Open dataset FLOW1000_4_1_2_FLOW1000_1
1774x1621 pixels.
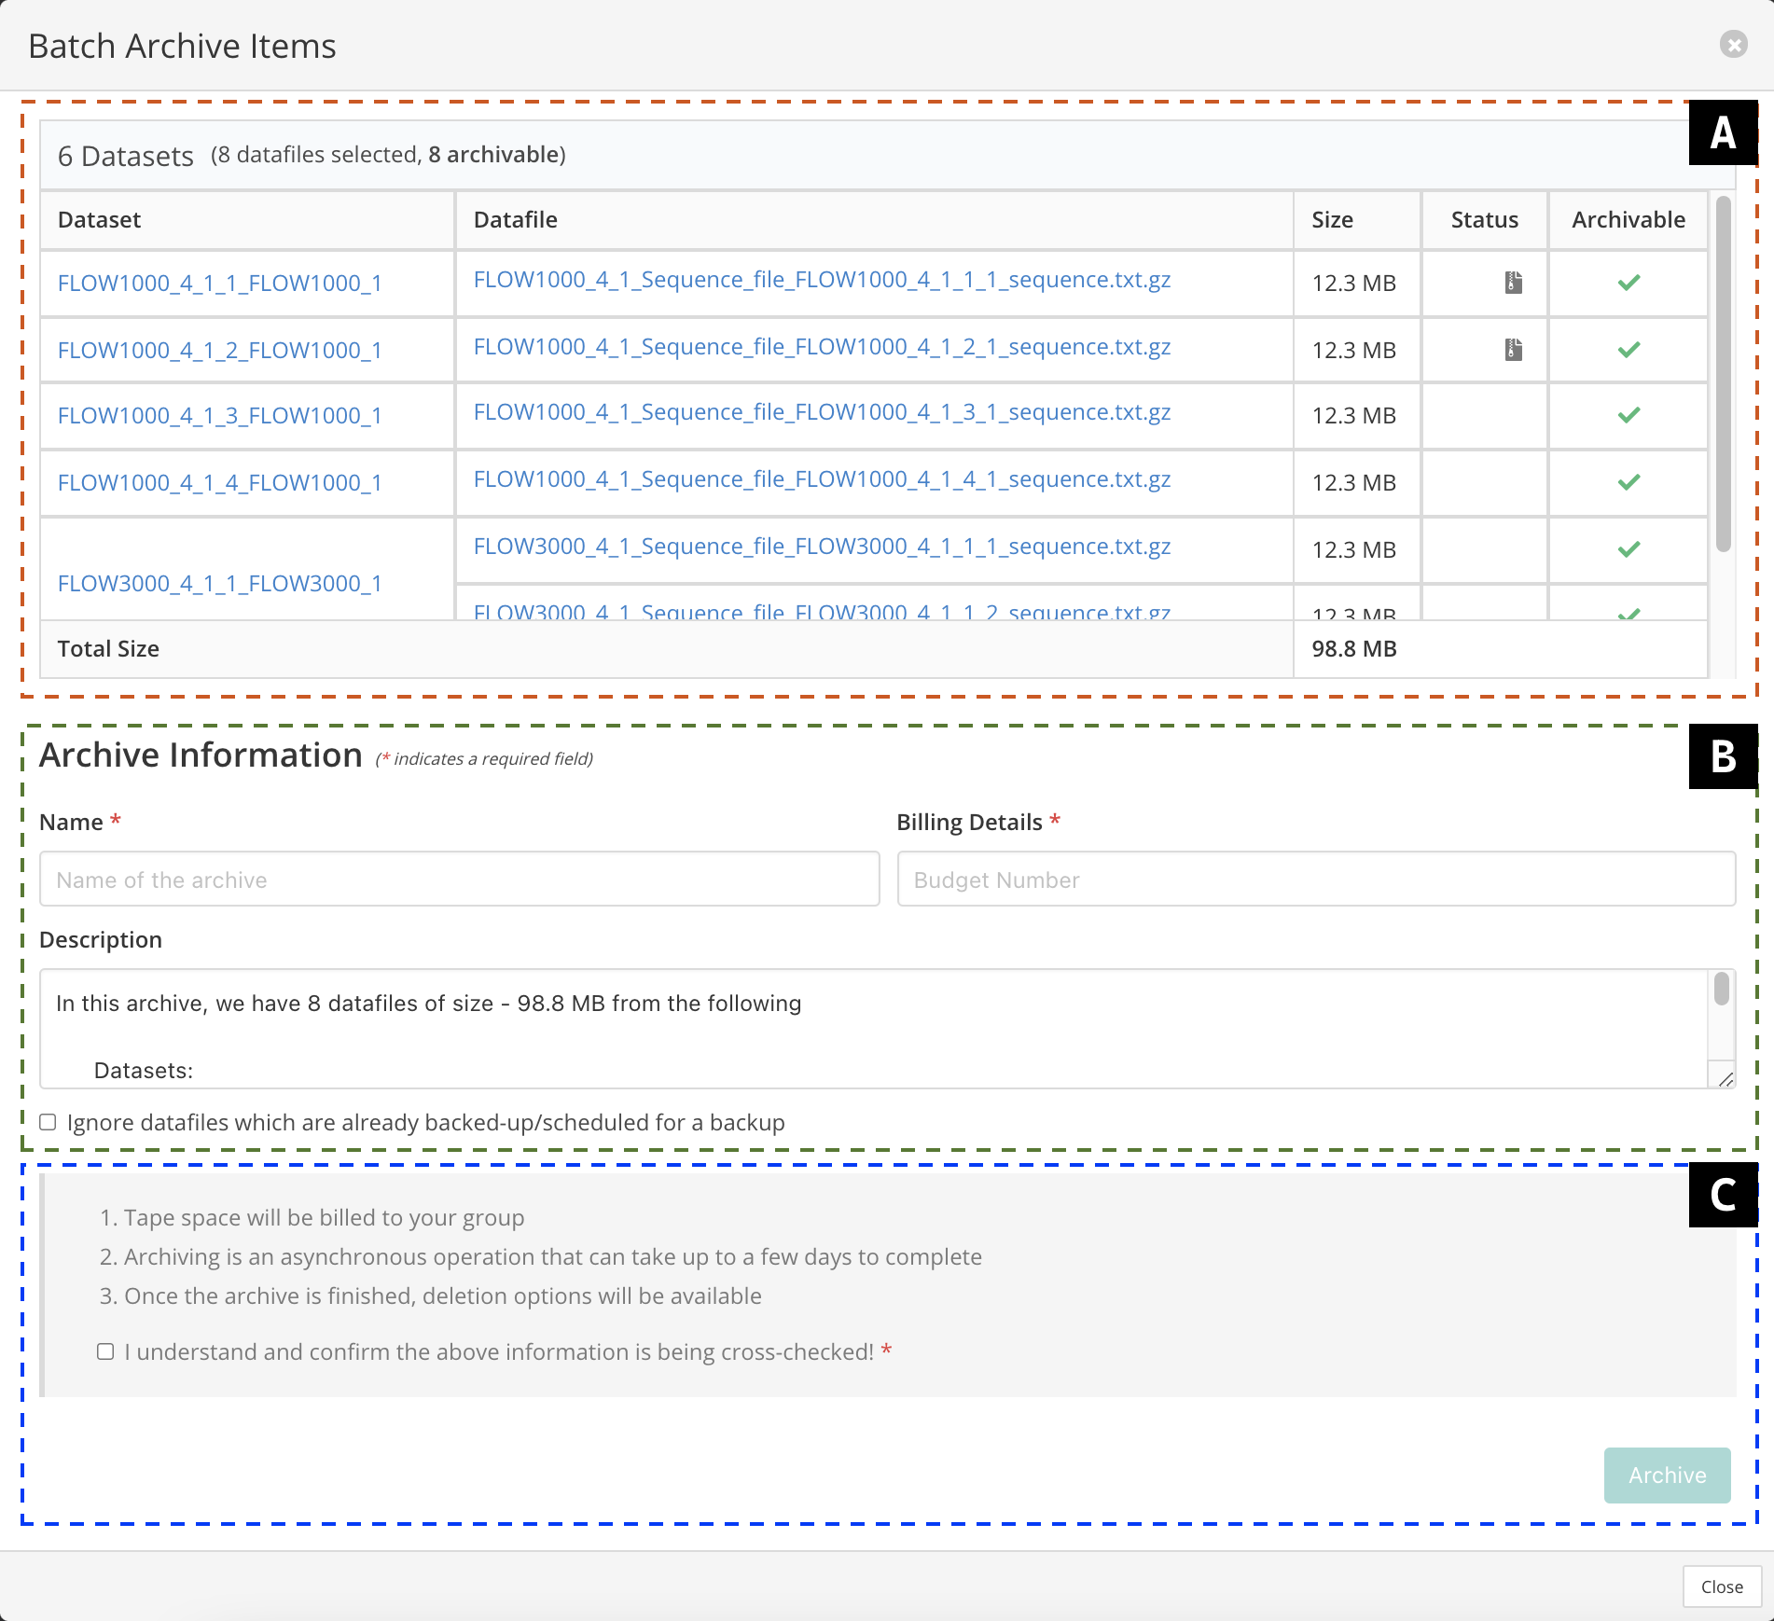pyautogui.click(x=220, y=351)
